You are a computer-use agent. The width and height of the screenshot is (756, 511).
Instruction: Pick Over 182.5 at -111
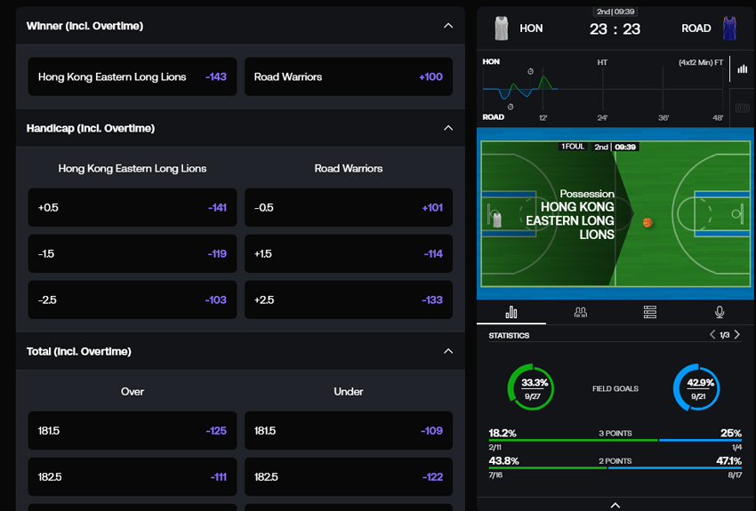click(x=133, y=477)
